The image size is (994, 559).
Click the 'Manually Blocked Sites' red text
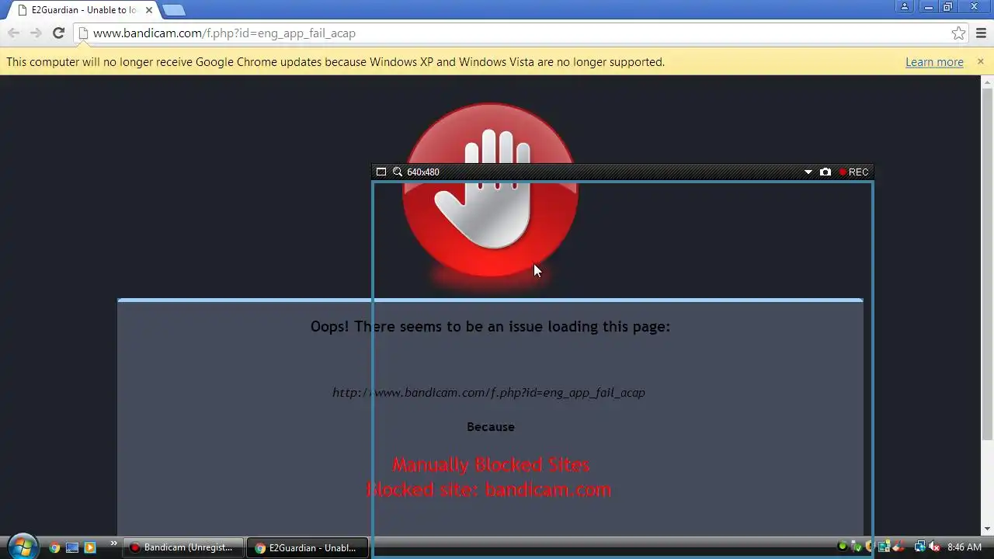[491, 464]
